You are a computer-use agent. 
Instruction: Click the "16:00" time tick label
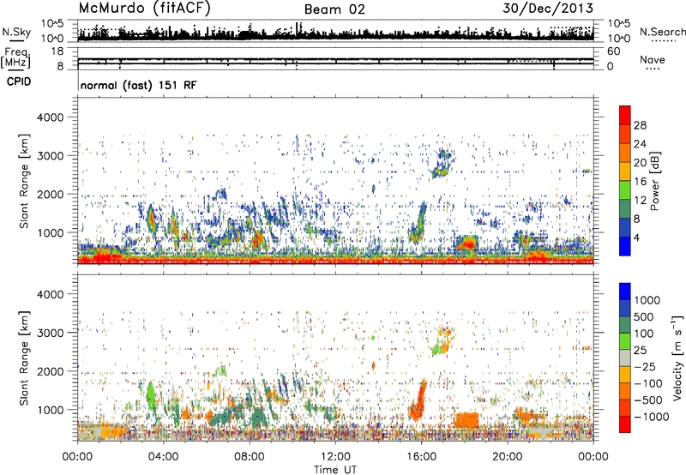pyautogui.click(x=421, y=457)
